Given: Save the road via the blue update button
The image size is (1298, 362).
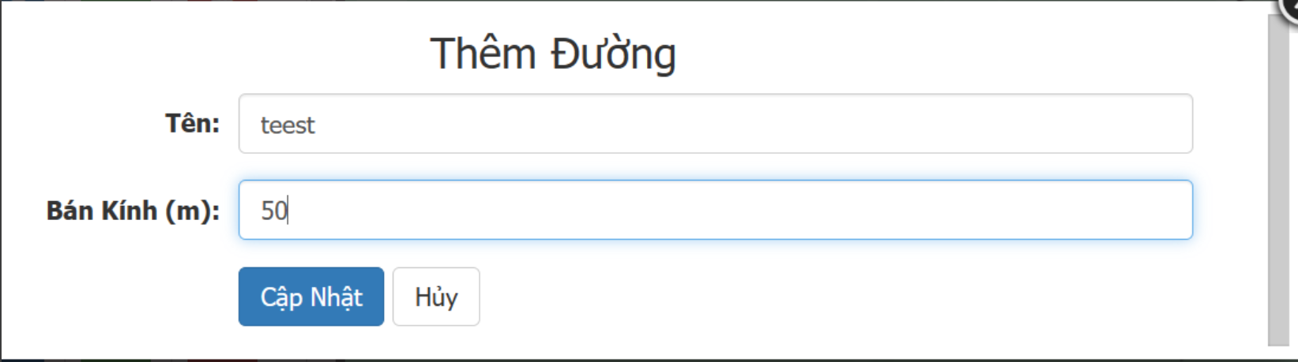Looking at the screenshot, I should (311, 297).
